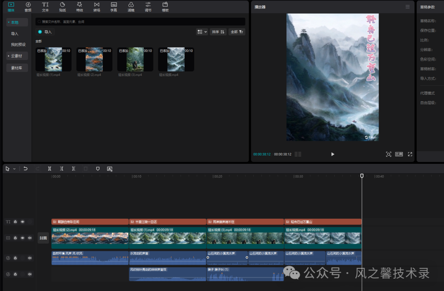Click the playhead handle on the timeline ruler

[362, 176]
